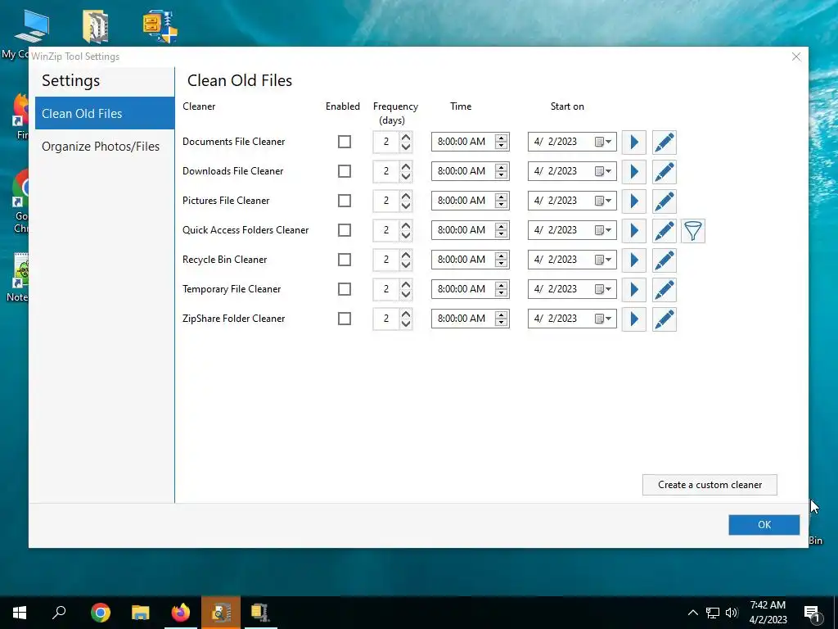This screenshot has height=629, width=838.
Task: Enable the Pictures File Cleaner
Action: pyautogui.click(x=345, y=201)
